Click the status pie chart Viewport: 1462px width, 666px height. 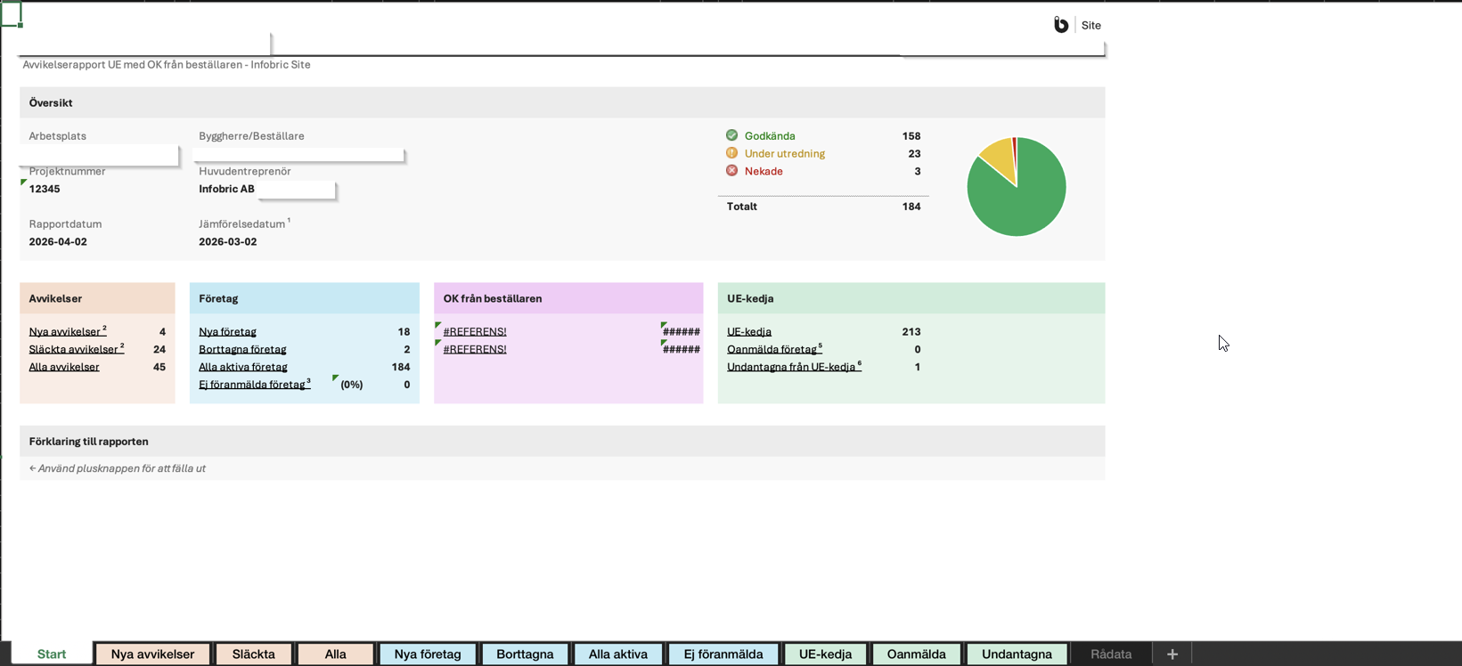point(1016,187)
